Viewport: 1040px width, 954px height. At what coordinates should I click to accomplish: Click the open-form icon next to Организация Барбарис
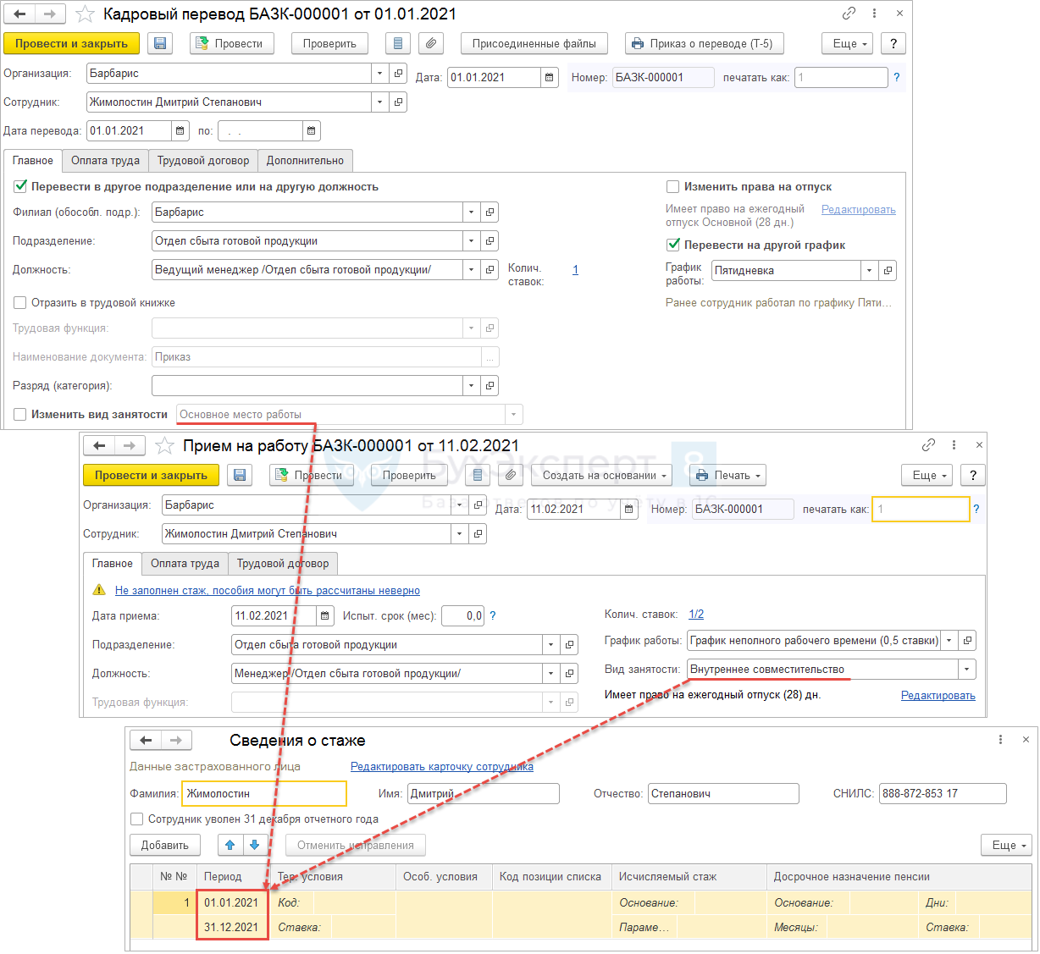(x=398, y=74)
